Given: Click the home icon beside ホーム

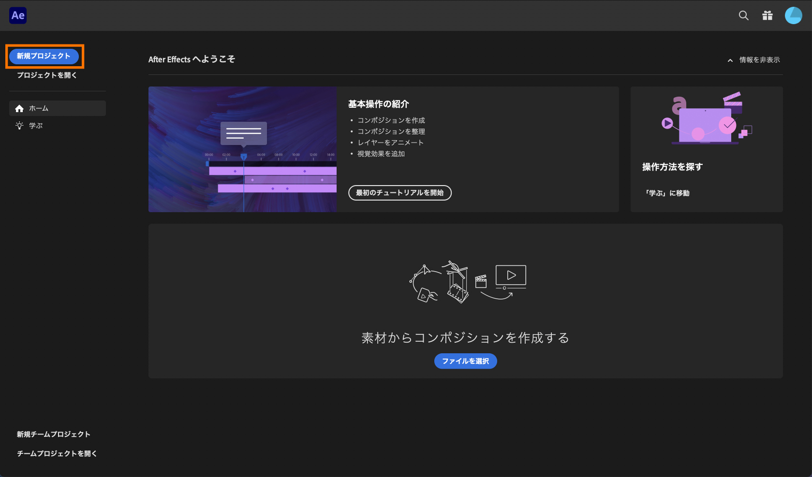Looking at the screenshot, I should click(19, 108).
